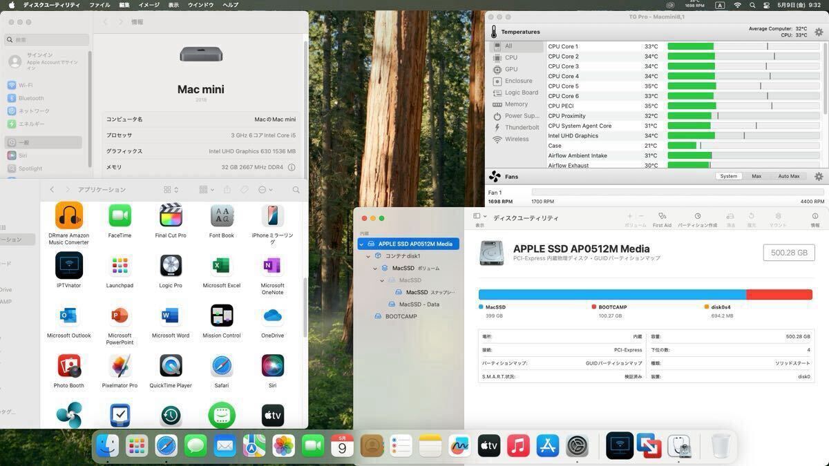Select Auto Max fan mode
The width and height of the screenshot is (829, 466).
[x=789, y=176]
